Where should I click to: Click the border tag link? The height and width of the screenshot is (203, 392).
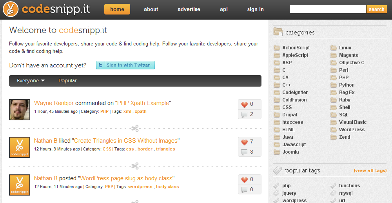(x=145, y=149)
